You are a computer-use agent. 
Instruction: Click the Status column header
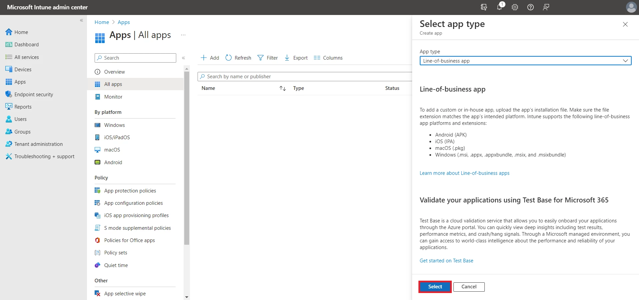pyautogui.click(x=392, y=88)
